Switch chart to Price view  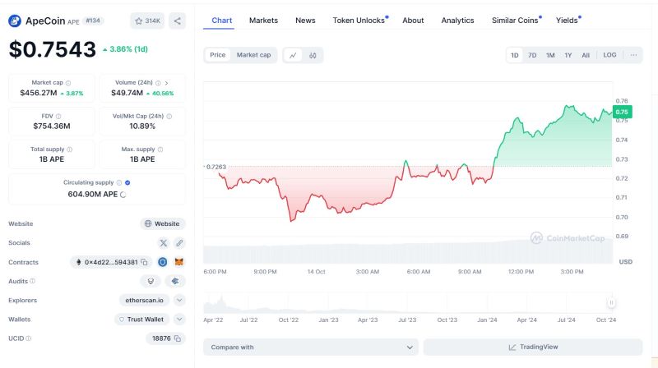(218, 55)
